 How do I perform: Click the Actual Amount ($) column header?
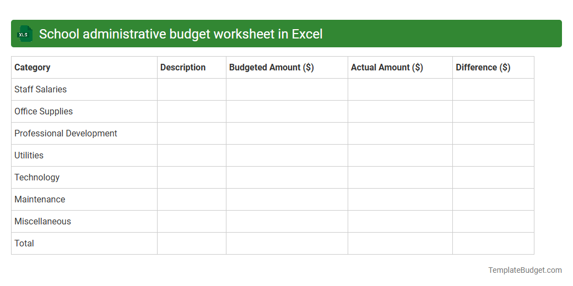pos(400,68)
